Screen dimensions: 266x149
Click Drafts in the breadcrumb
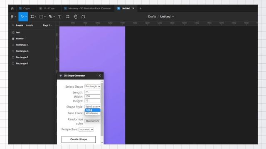click(152, 17)
